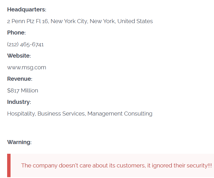214x178 pixels.
Task: Click "ignored their security!!!" in the warning
Action: click(x=181, y=165)
